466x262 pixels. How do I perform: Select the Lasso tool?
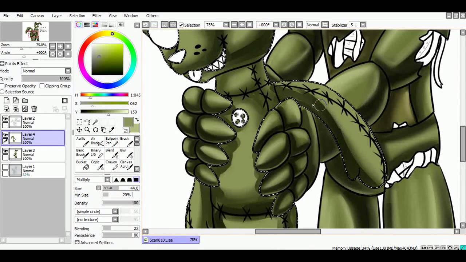click(87, 122)
